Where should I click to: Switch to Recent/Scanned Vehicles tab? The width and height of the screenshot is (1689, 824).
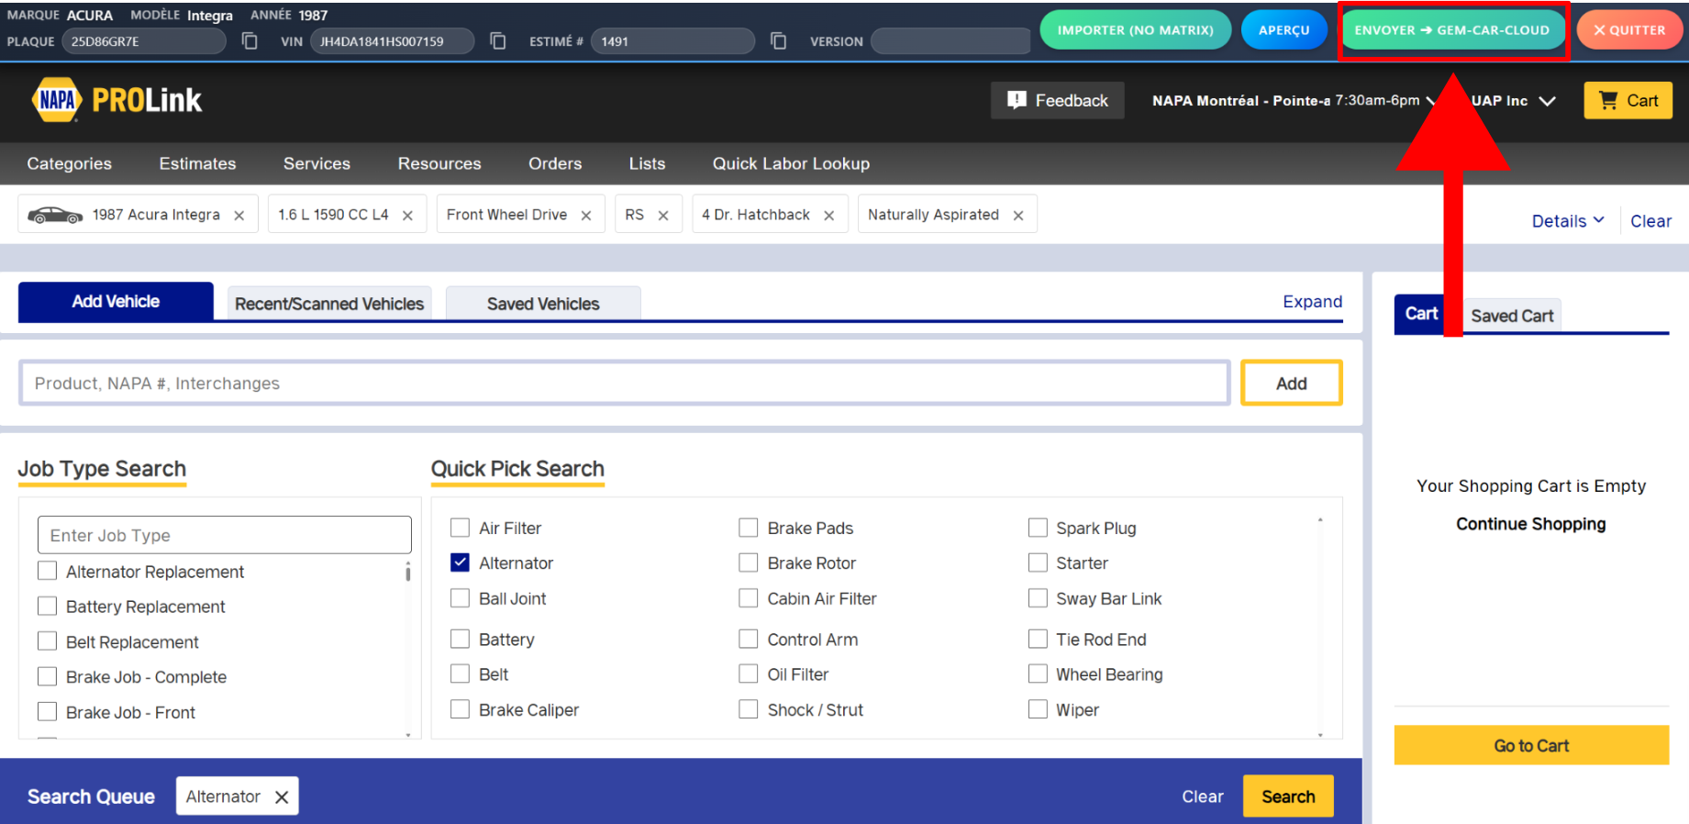(x=329, y=304)
